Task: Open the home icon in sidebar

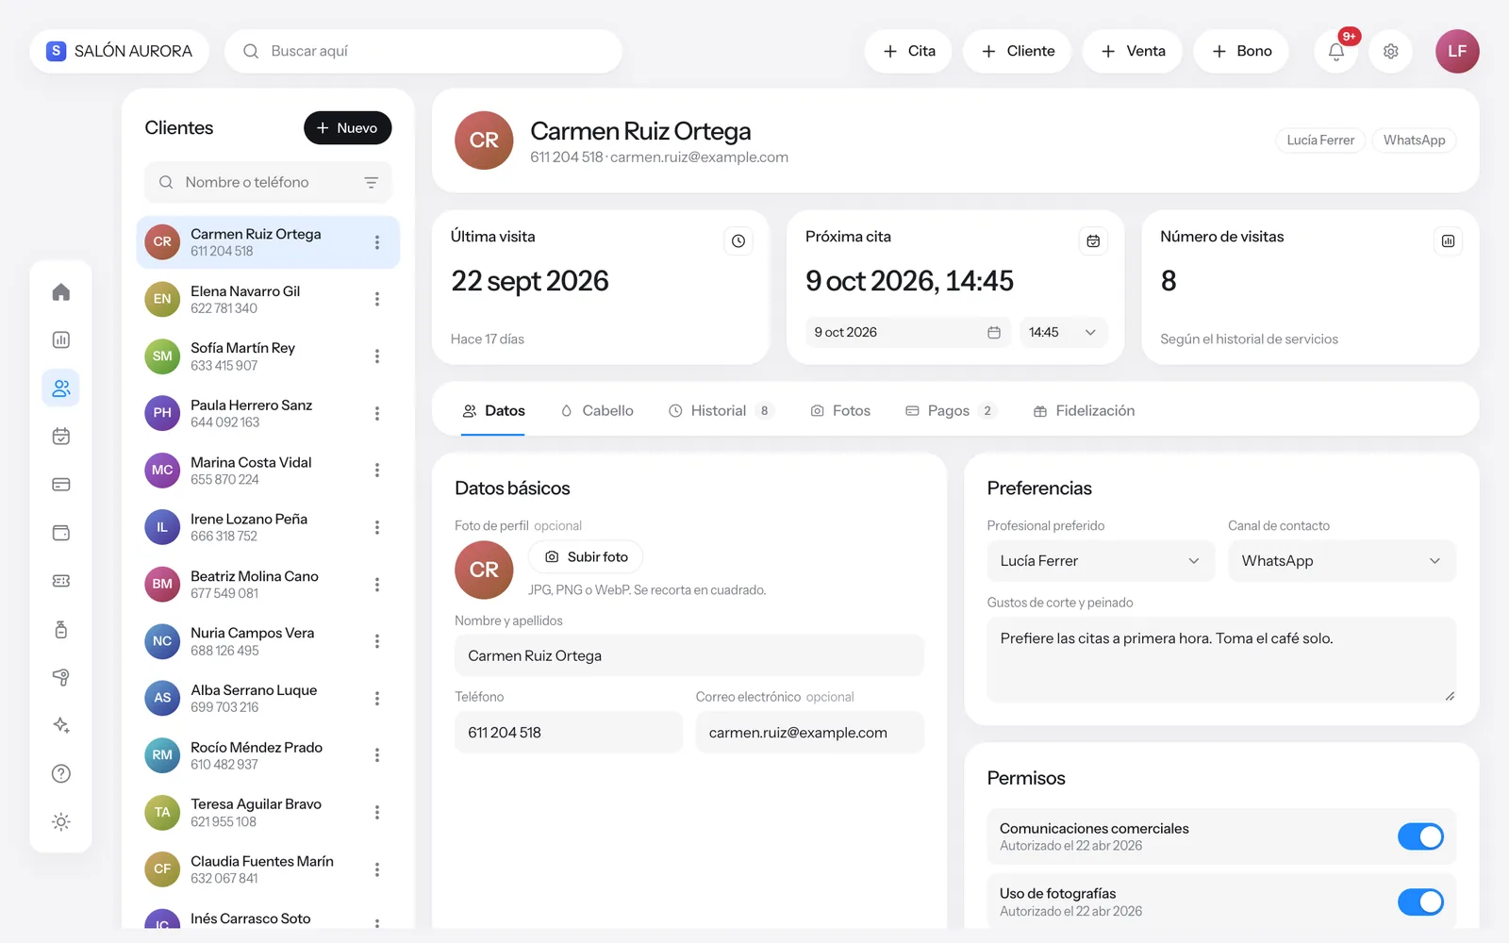Action: click(x=60, y=292)
